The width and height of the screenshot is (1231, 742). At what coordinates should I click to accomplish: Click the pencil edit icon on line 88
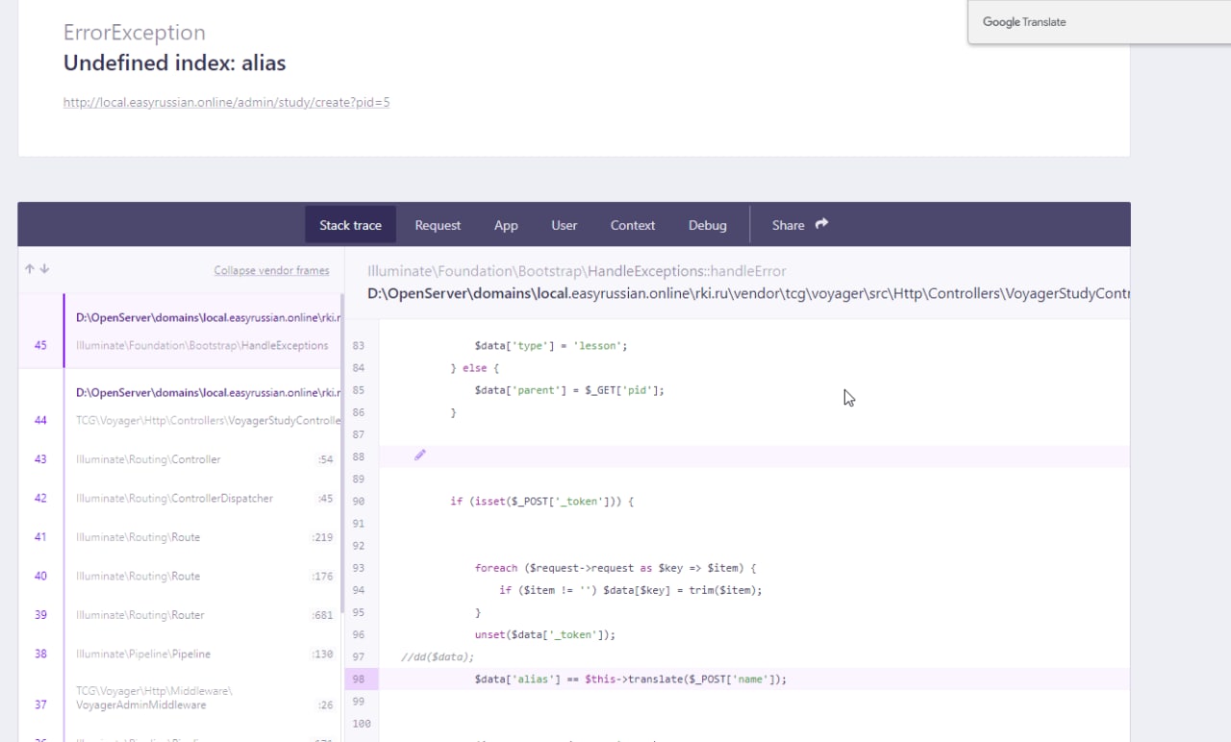(419, 456)
